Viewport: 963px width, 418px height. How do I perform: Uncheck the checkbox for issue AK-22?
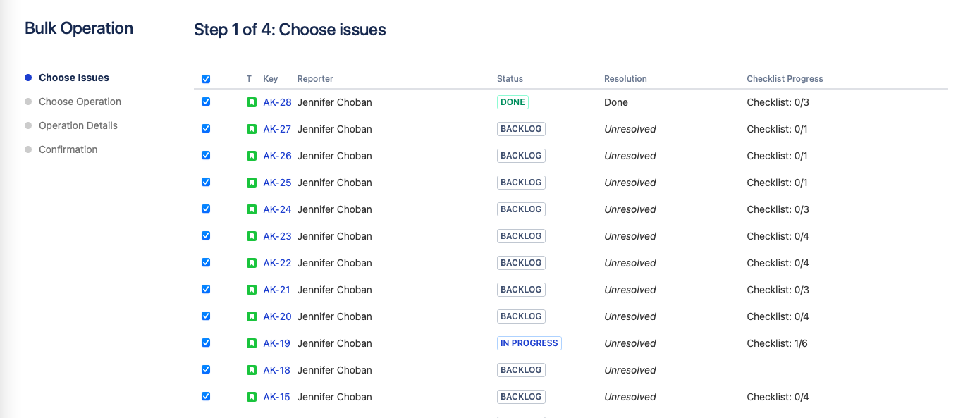206,262
